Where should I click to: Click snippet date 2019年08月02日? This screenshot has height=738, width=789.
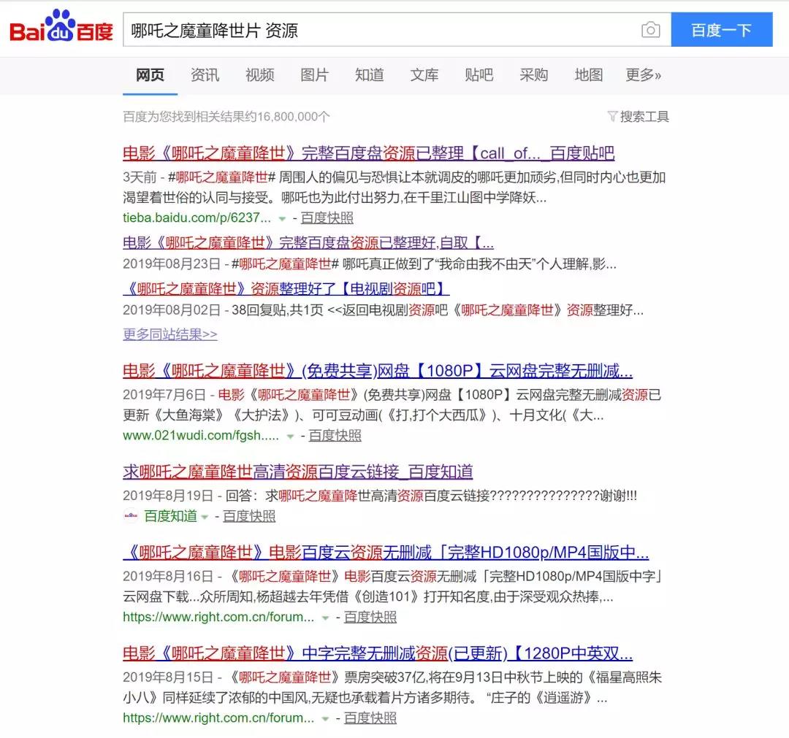pos(172,310)
